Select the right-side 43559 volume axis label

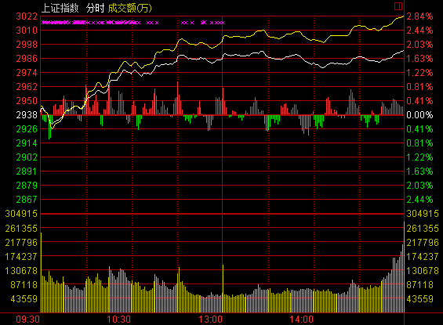click(x=419, y=298)
